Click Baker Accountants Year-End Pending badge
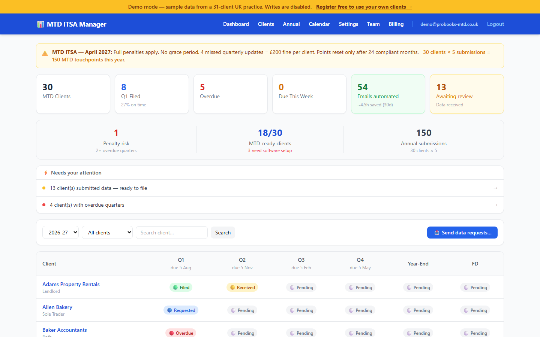This screenshot has height=337, width=540. [x=418, y=333]
